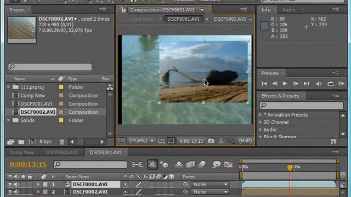Expand the 111.prproj folder
This screenshot has height=197, width=351.
tap(9, 87)
